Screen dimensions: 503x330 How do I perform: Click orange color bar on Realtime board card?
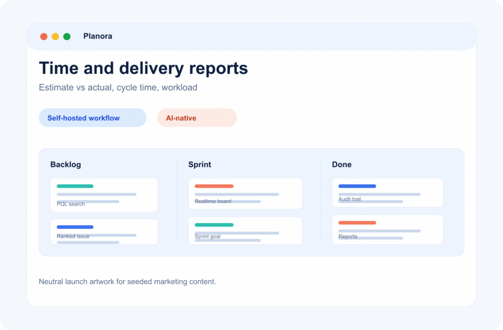click(x=214, y=186)
